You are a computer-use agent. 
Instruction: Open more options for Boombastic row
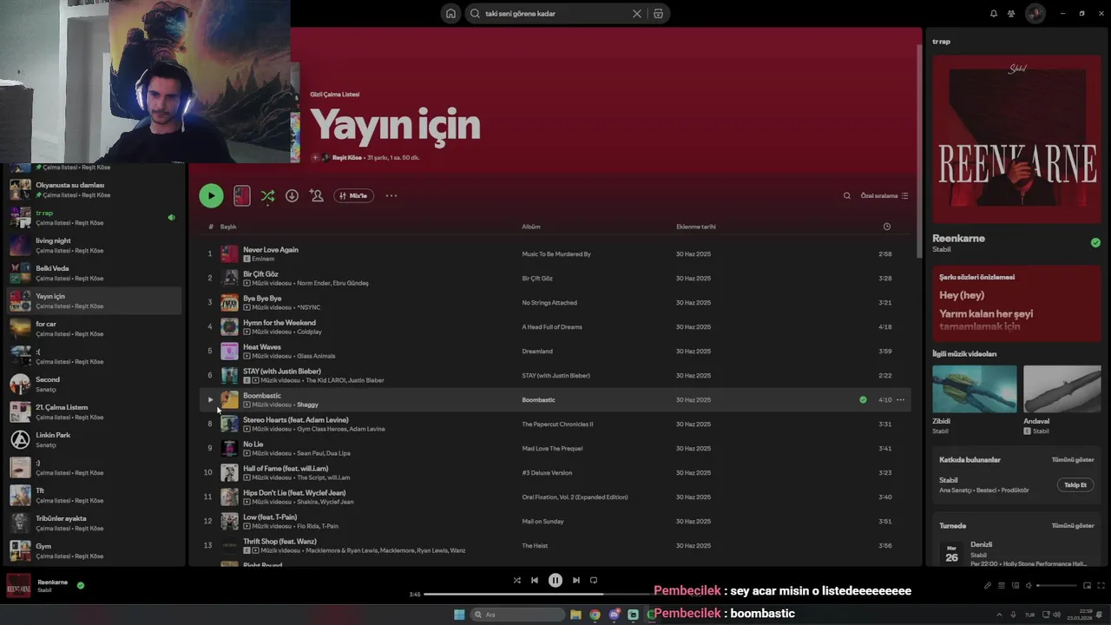[900, 400]
